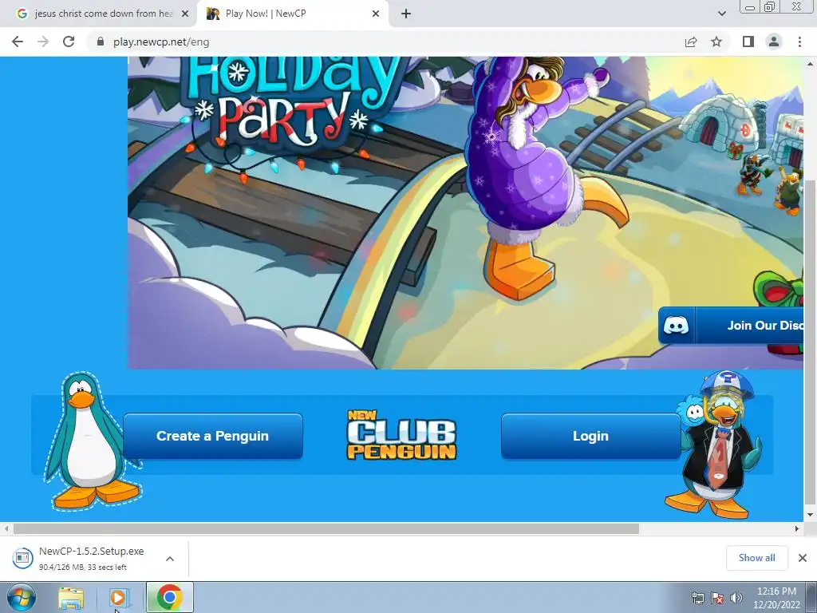Click the New Club Penguin logo
The image size is (817, 613).
click(x=402, y=435)
